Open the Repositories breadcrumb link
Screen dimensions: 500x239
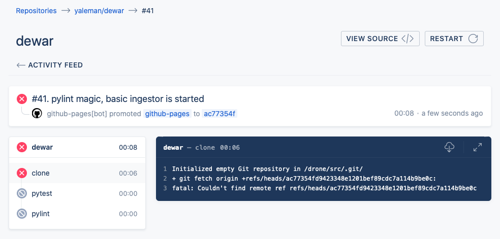36,11
